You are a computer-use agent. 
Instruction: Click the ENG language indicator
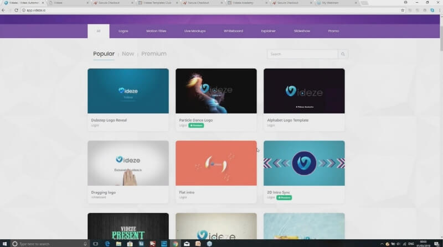click(411, 244)
